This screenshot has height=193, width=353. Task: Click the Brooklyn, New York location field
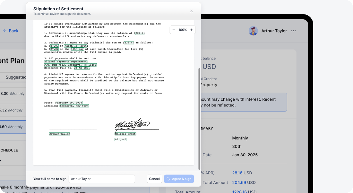(x=74, y=106)
